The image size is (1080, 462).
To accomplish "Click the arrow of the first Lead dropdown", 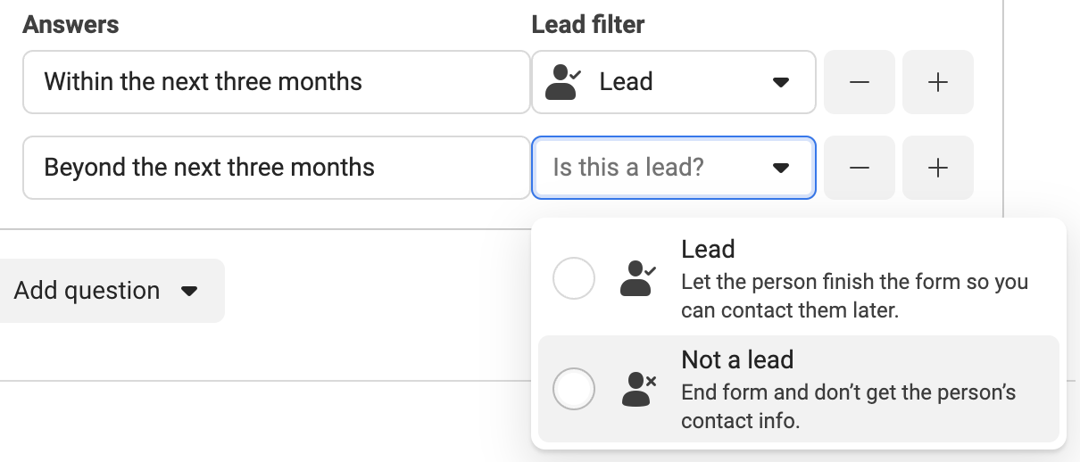I will point(781,82).
